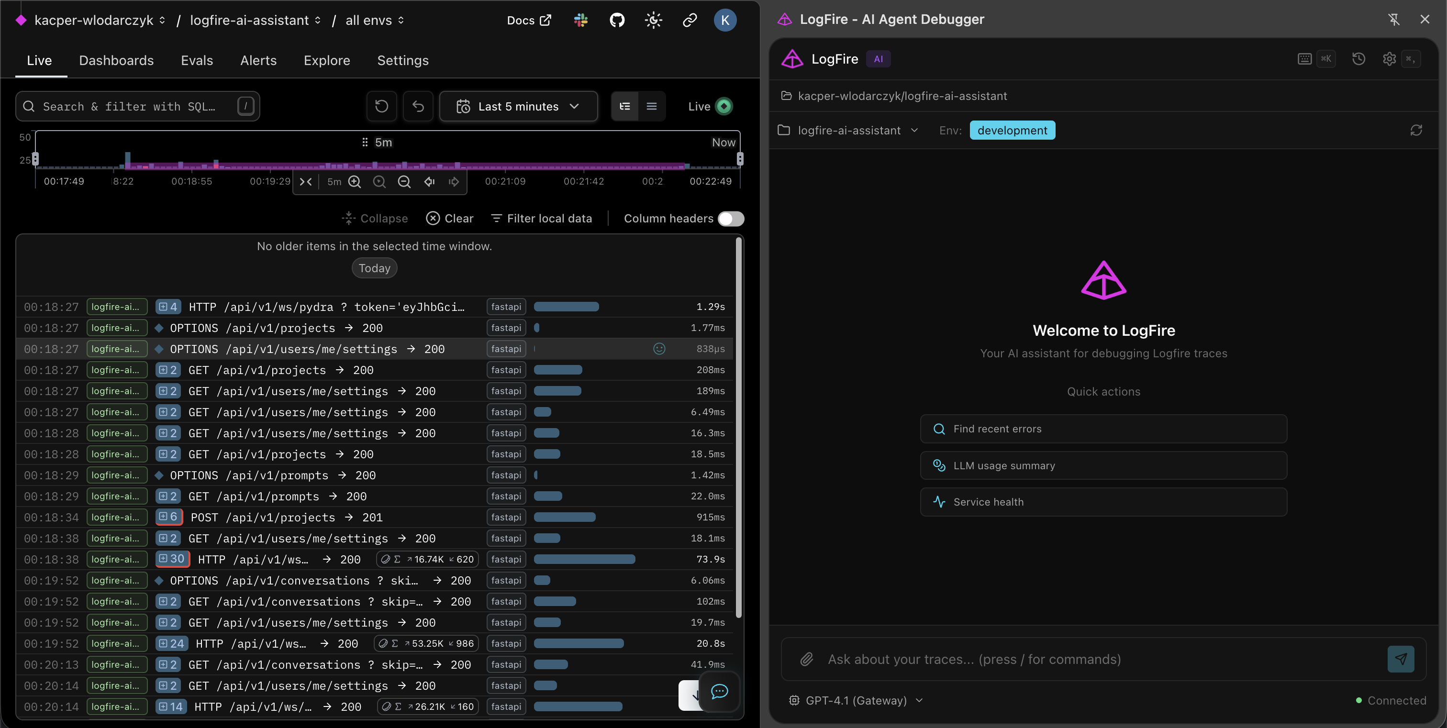
Task: Enable the Column headers toggle
Action: [731, 219]
